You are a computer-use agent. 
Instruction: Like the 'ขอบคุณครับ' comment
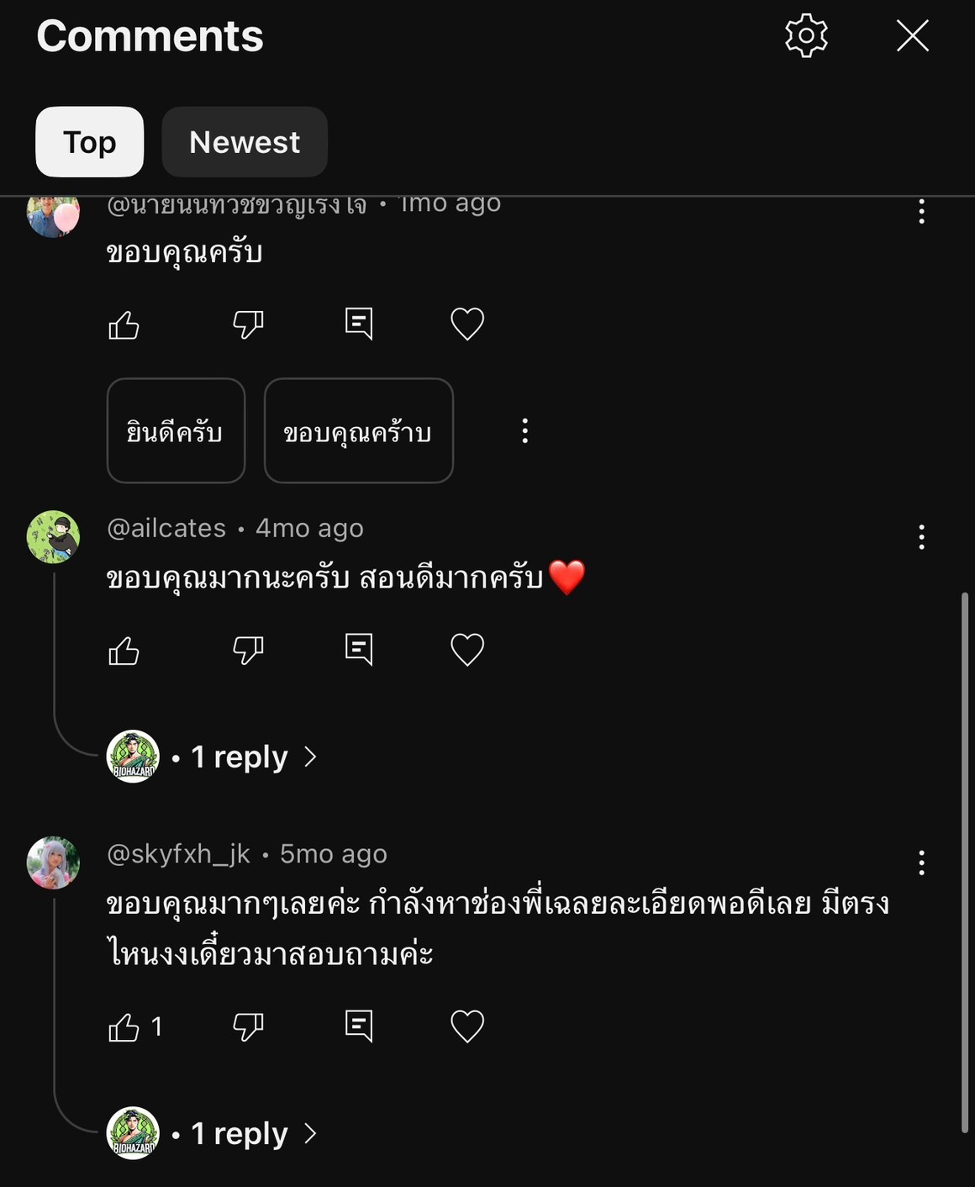124,324
